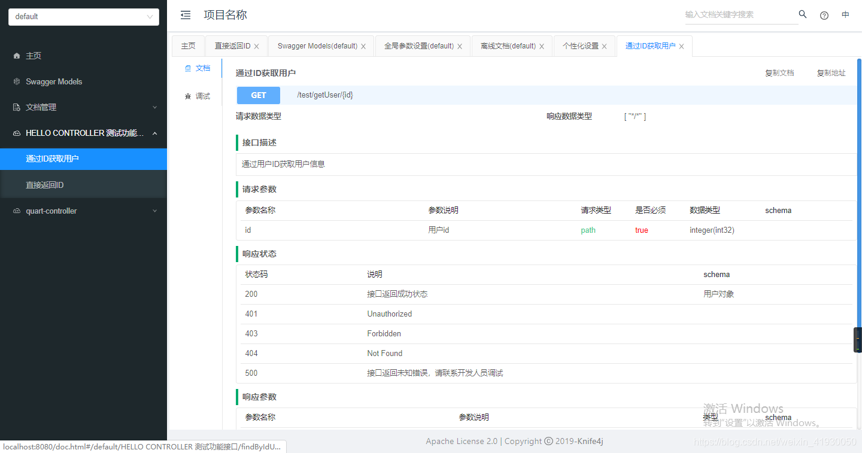The height and width of the screenshot is (453, 862).
Task: Select the 调试 debug bug icon
Action: tap(187, 96)
